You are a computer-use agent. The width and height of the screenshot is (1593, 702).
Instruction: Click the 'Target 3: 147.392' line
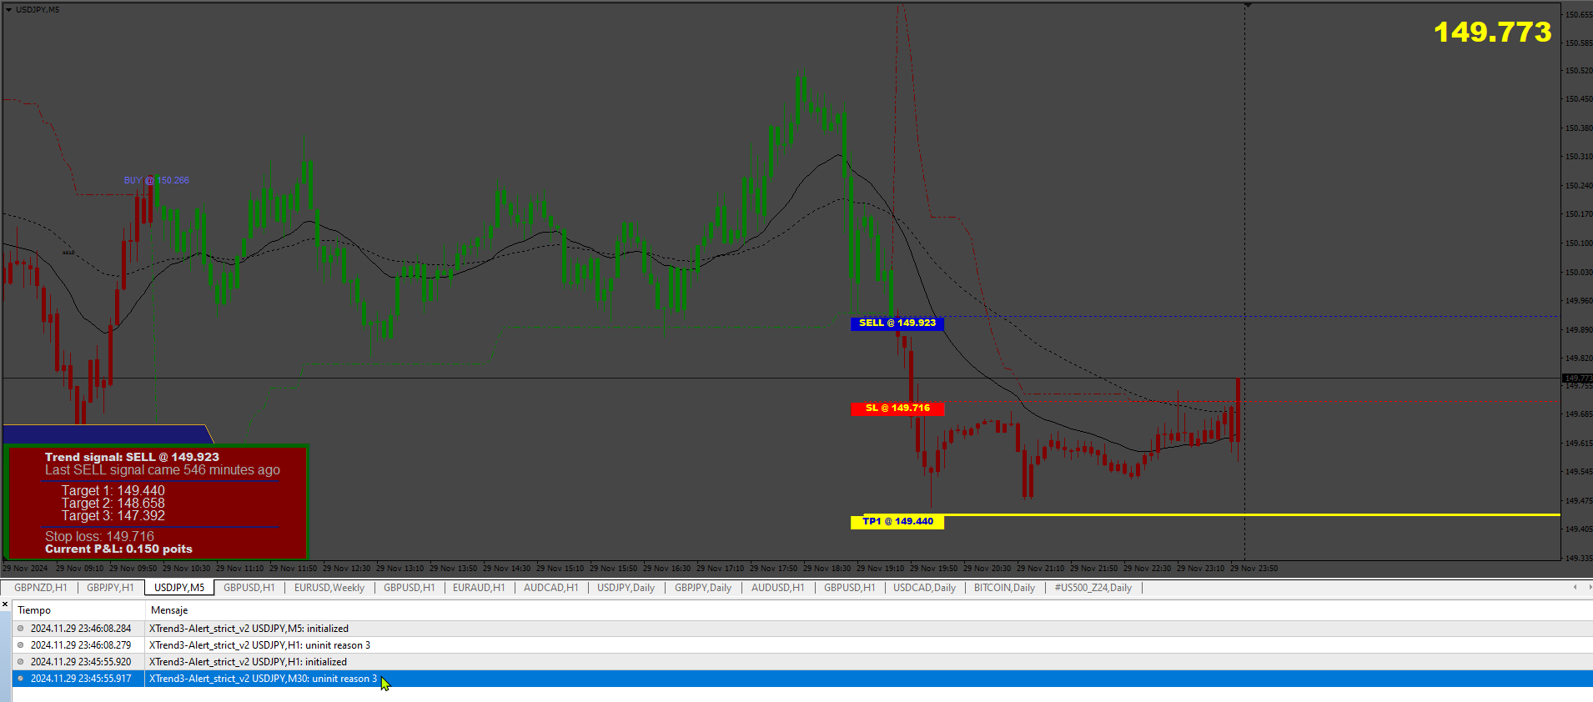pyautogui.click(x=113, y=516)
